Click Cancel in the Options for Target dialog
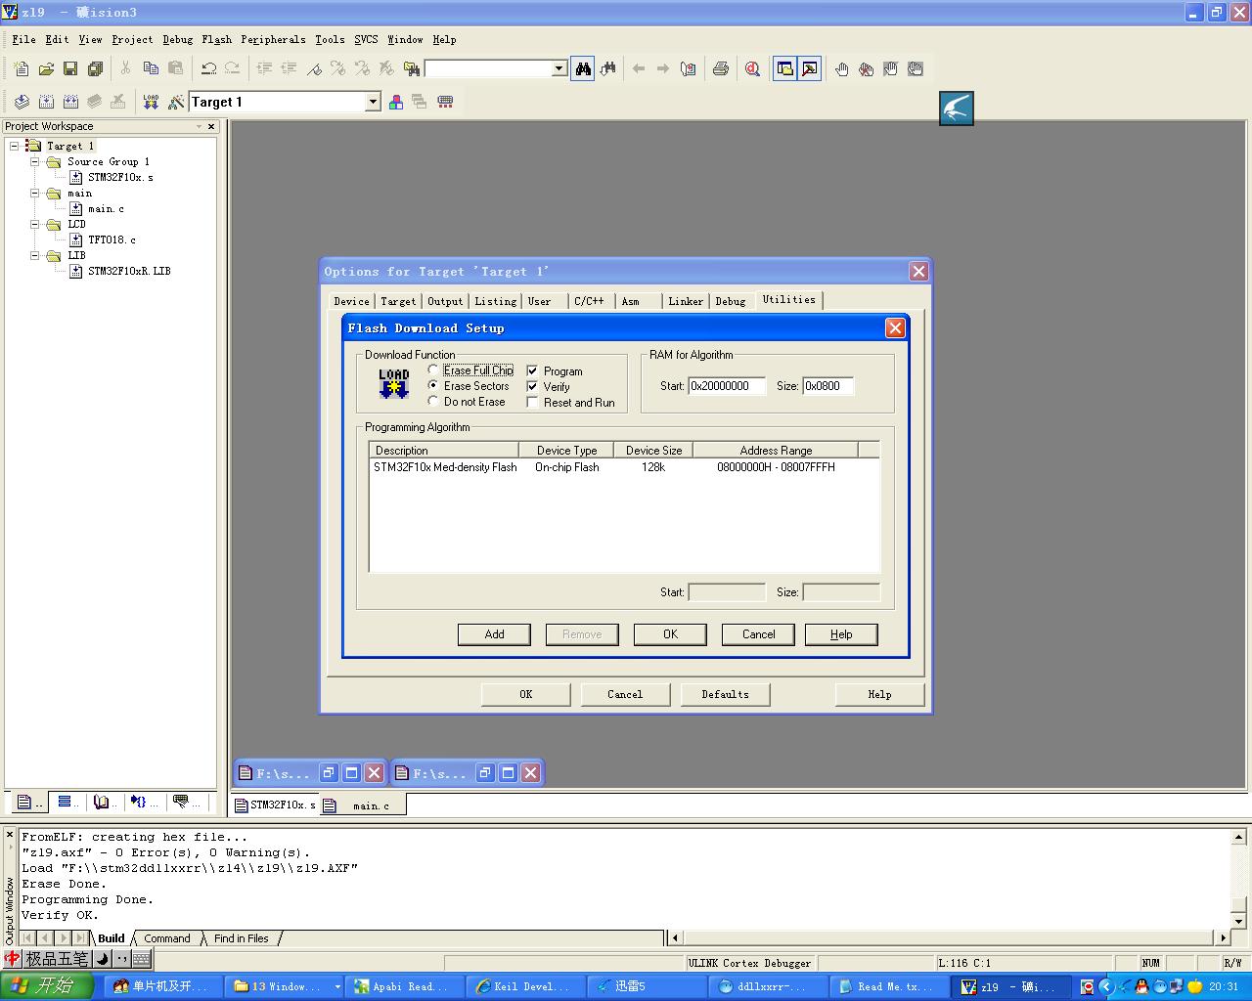 (x=625, y=694)
